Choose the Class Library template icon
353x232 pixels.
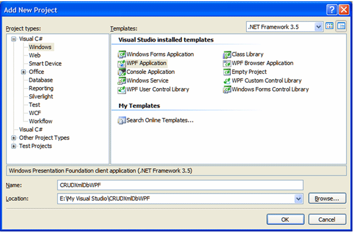(227, 54)
